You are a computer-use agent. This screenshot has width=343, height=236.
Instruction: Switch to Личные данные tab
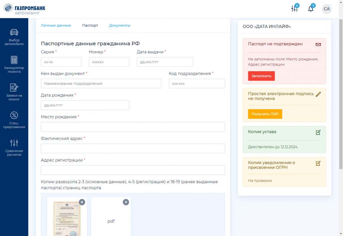(56, 25)
